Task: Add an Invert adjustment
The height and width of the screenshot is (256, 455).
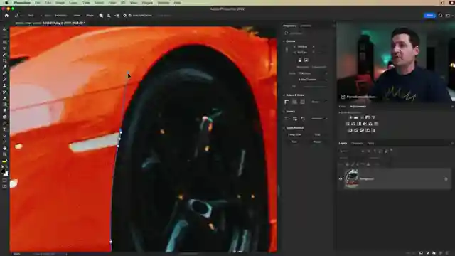Action: (x=350, y=130)
